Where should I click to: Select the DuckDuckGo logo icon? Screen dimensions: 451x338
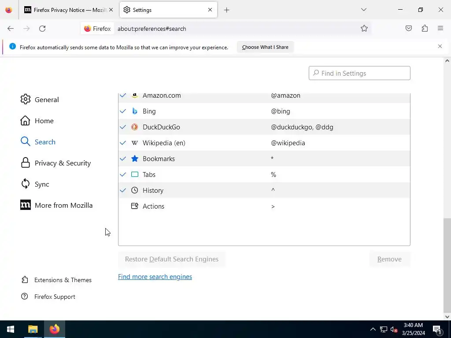tap(135, 127)
